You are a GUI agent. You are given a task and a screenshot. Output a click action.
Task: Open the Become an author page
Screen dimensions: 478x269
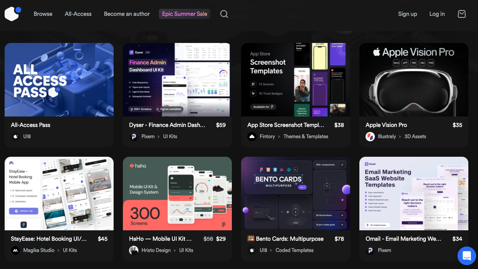tap(127, 14)
